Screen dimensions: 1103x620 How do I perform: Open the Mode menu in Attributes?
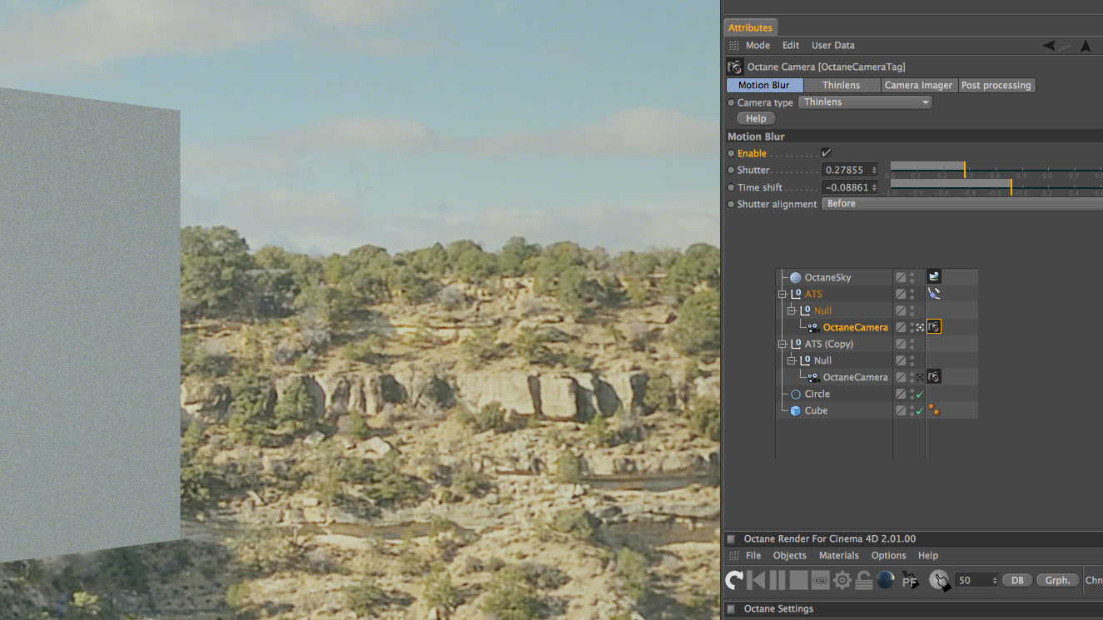click(758, 46)
